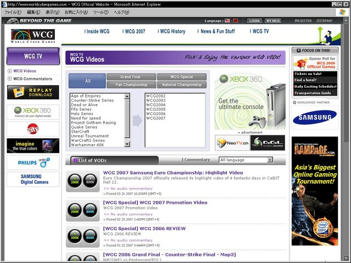Open the Replay Download banner
Image resolution: width=351 pixels, height=263 pixels.
pos(33,92)
